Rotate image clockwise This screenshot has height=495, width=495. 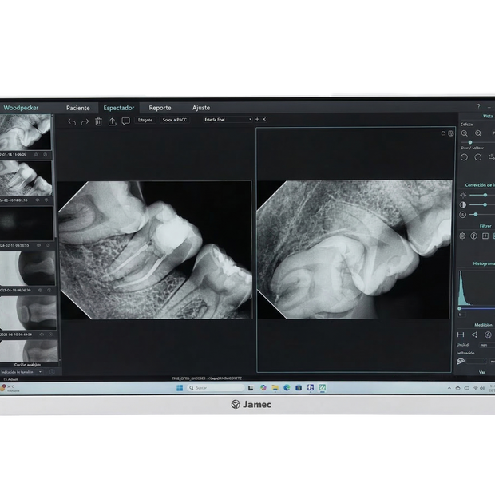pyautogui.click(x=478, y=157)
